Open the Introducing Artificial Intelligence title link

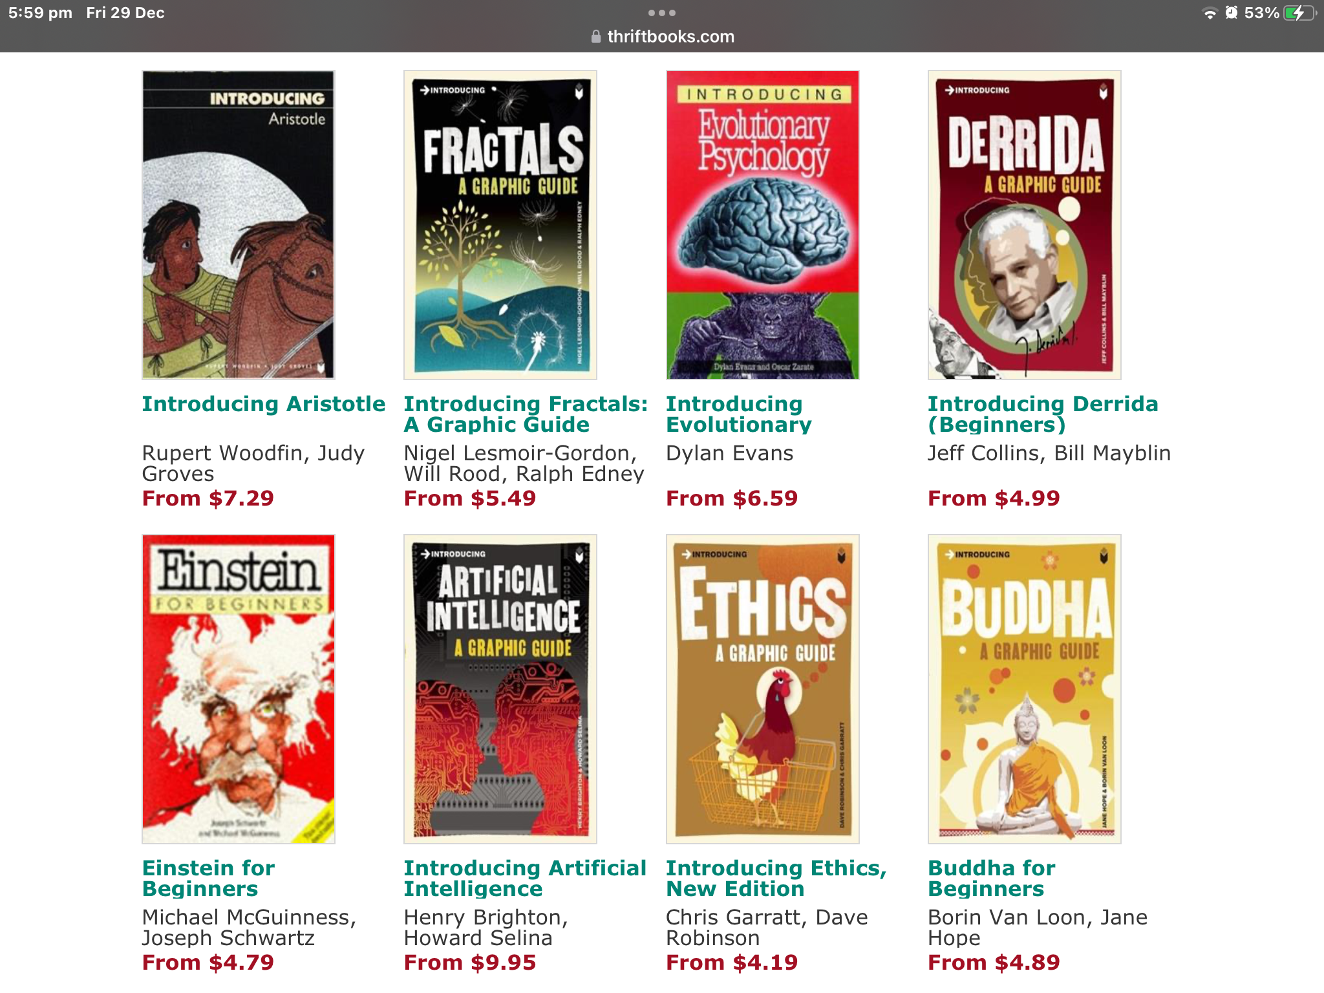[x=525, y=879]
